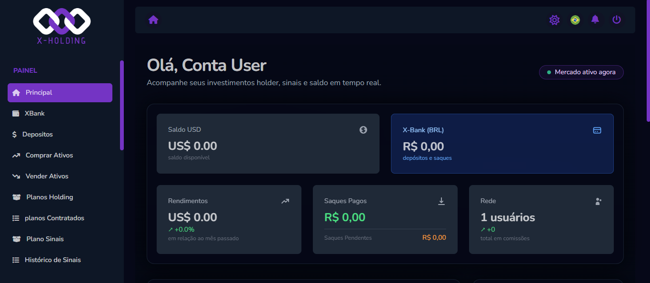This screenshot has height=283, width=650.
Task: Open Histórico de Sinais
Action: (52, 260)
